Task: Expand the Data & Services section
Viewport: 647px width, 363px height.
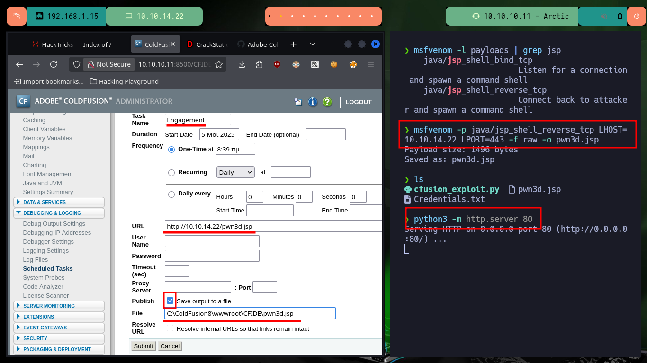Action: click(59, 202)
